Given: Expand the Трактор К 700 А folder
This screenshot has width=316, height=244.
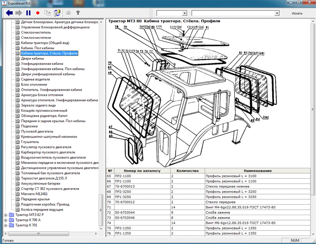Looking at the screenshot, I should tap(5, 220).
